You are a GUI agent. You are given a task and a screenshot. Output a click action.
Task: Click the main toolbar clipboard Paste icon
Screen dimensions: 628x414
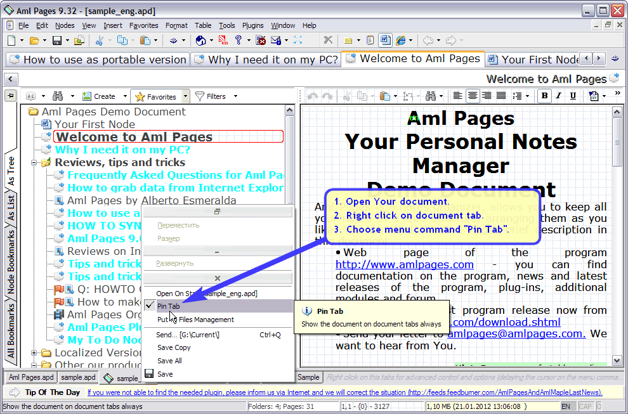pyautogui.click(x=145, y=40)
